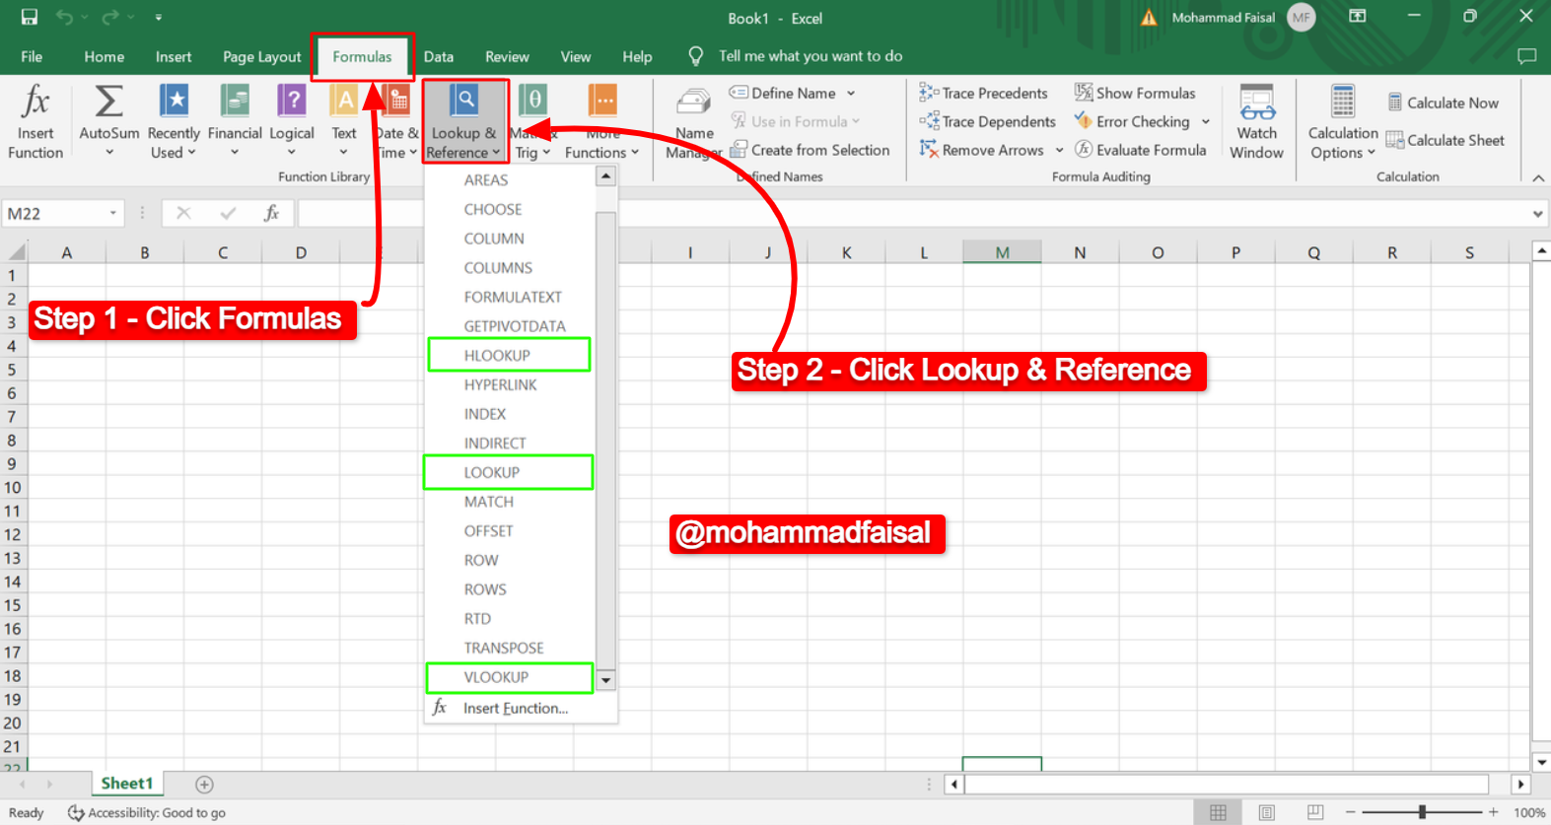Screen dimensions: 1551x825
Task: Click the account avatar MF
Action: (x=1302, y=18)
